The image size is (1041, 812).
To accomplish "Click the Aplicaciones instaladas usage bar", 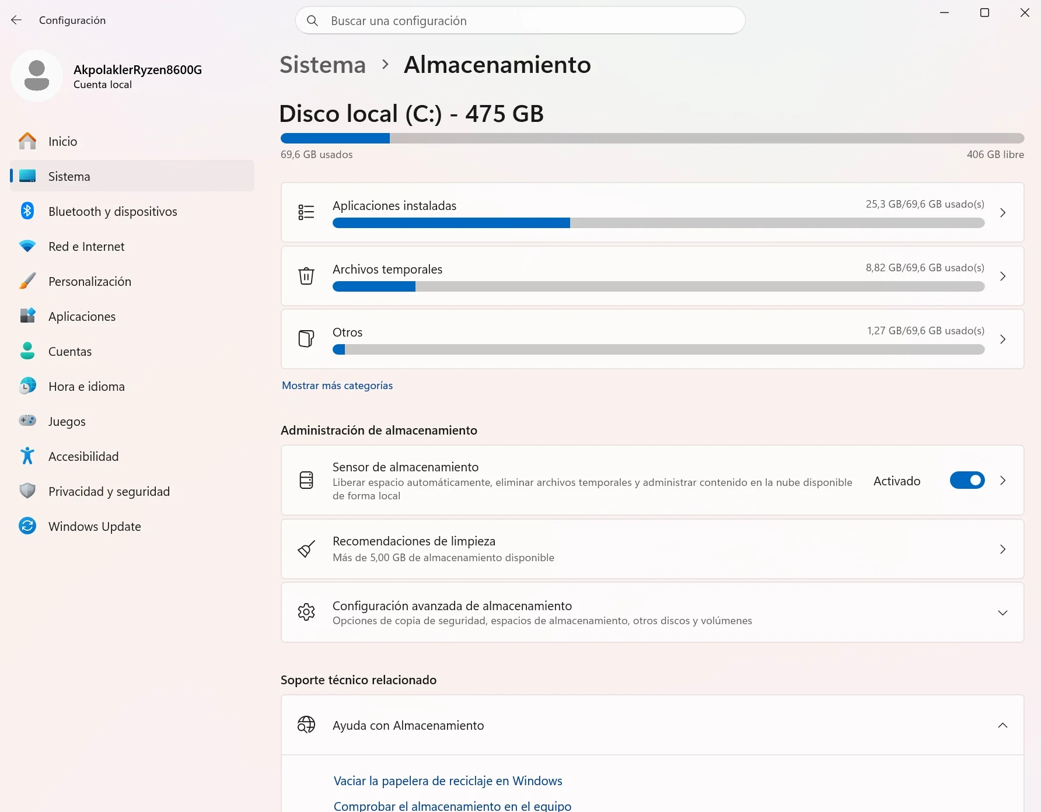I will (658, 223).
